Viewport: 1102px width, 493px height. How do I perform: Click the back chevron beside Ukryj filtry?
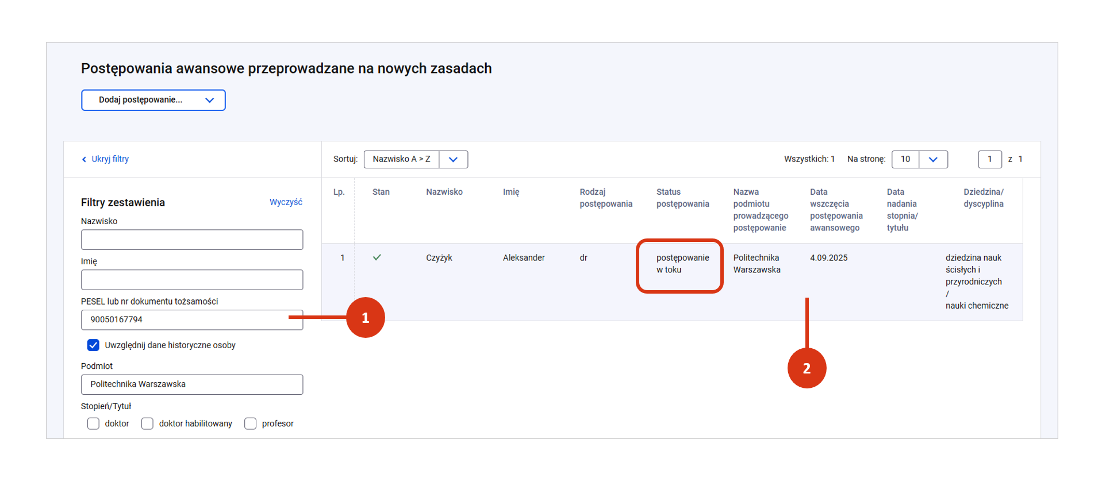(x=84, y=159)
